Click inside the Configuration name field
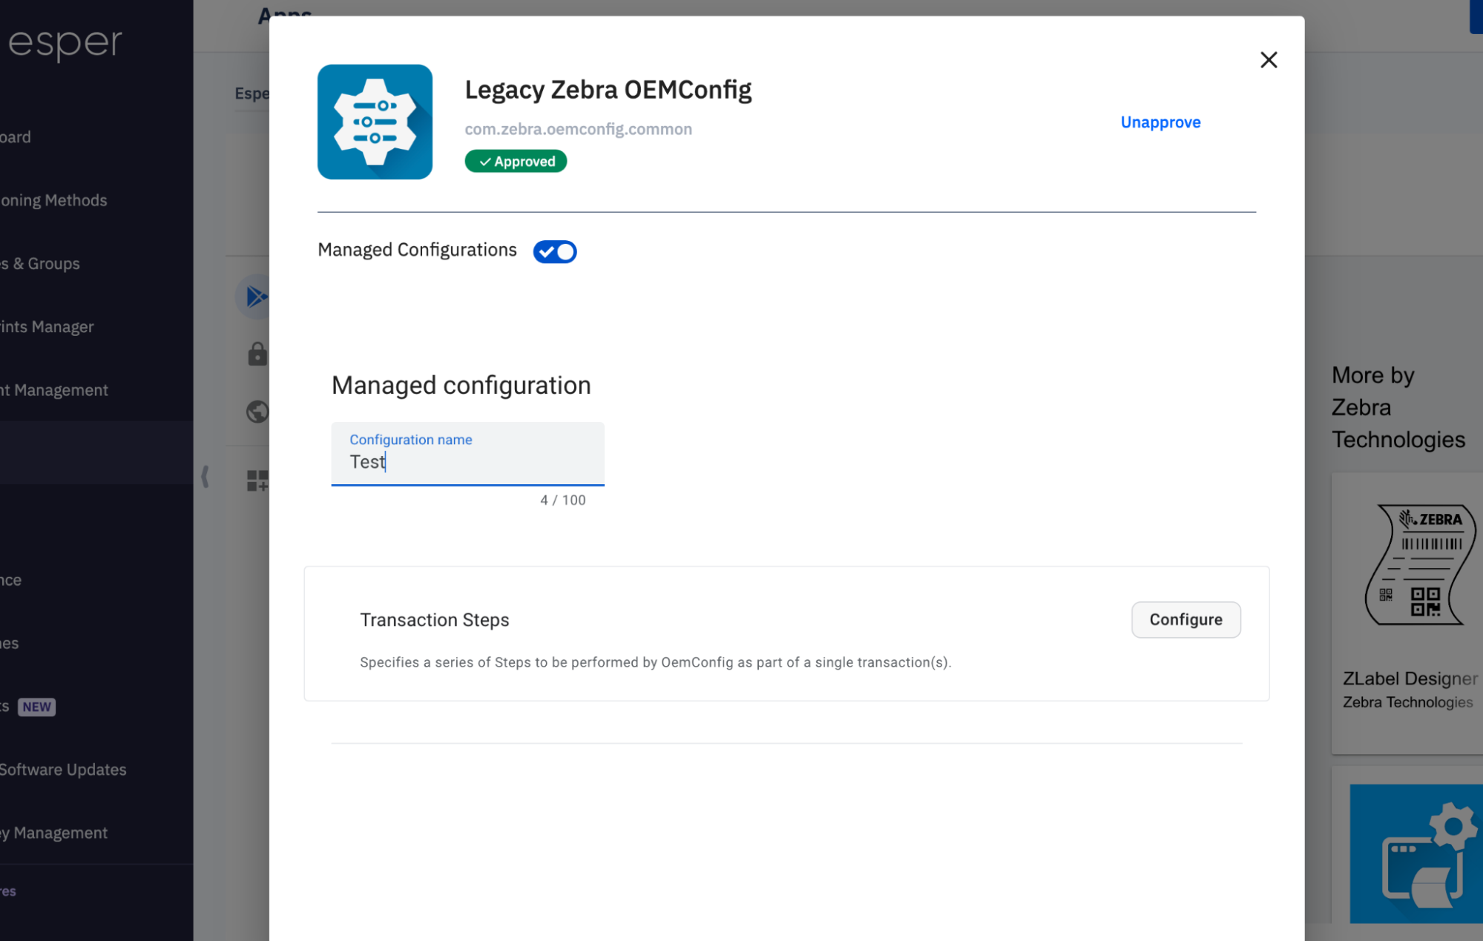This screenshot has width=1483, height=941. (467, 461)
